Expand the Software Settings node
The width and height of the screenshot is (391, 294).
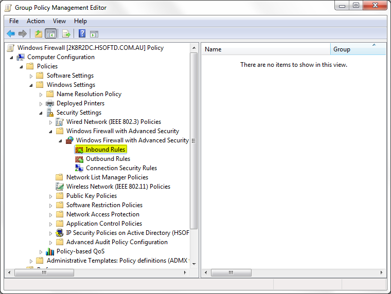tap(31, 76)
